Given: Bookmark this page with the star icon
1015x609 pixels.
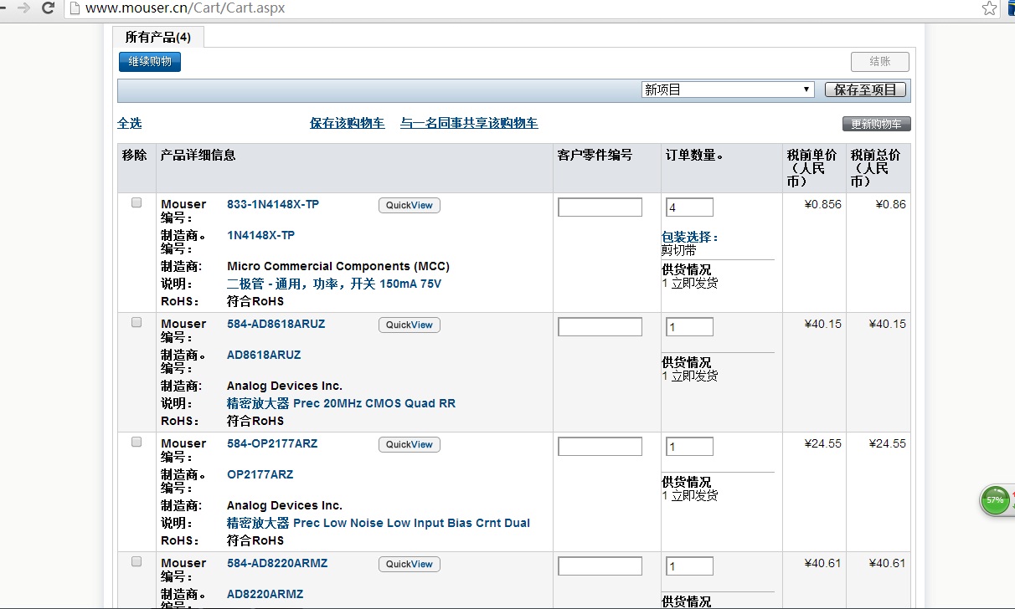Looking at the screenshot, I should click(990, 8).
